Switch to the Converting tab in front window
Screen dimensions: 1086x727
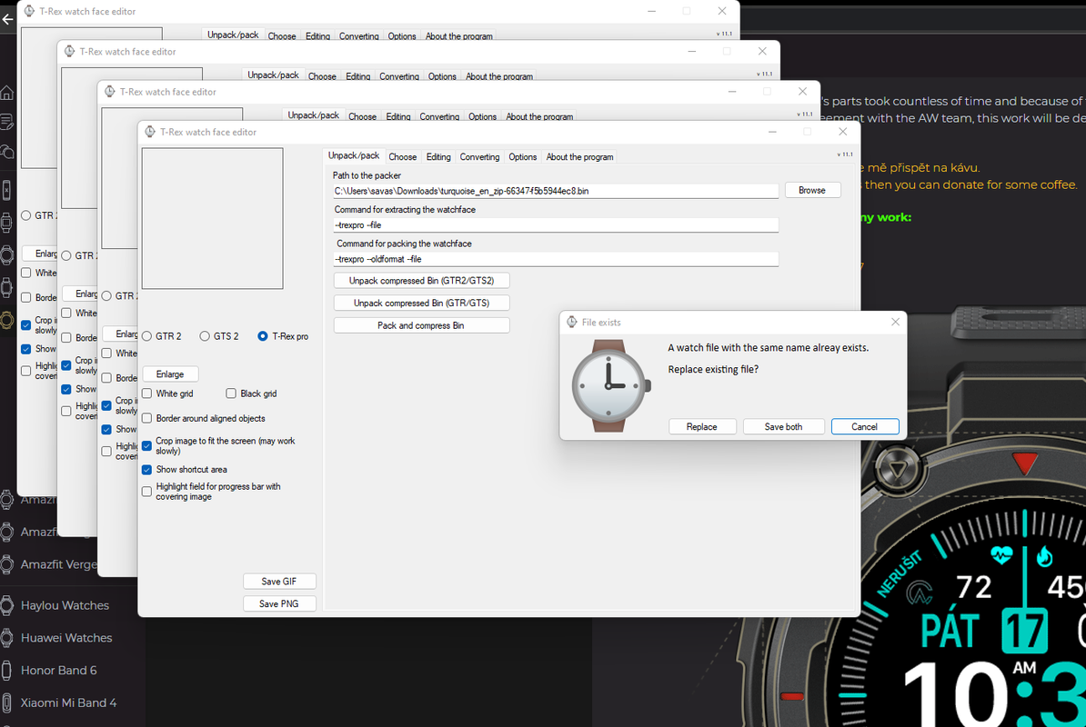479,157
